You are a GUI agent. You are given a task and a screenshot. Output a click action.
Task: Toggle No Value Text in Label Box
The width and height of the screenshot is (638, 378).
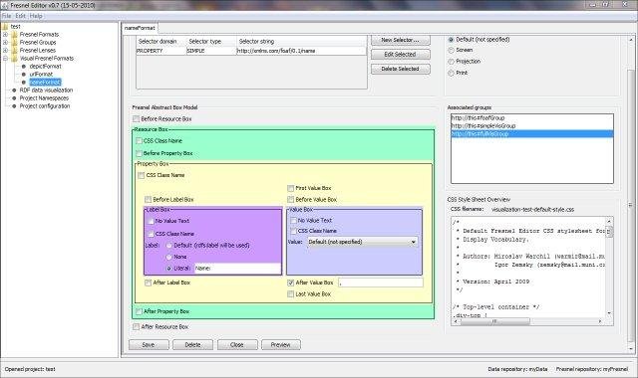click(151, 221)
